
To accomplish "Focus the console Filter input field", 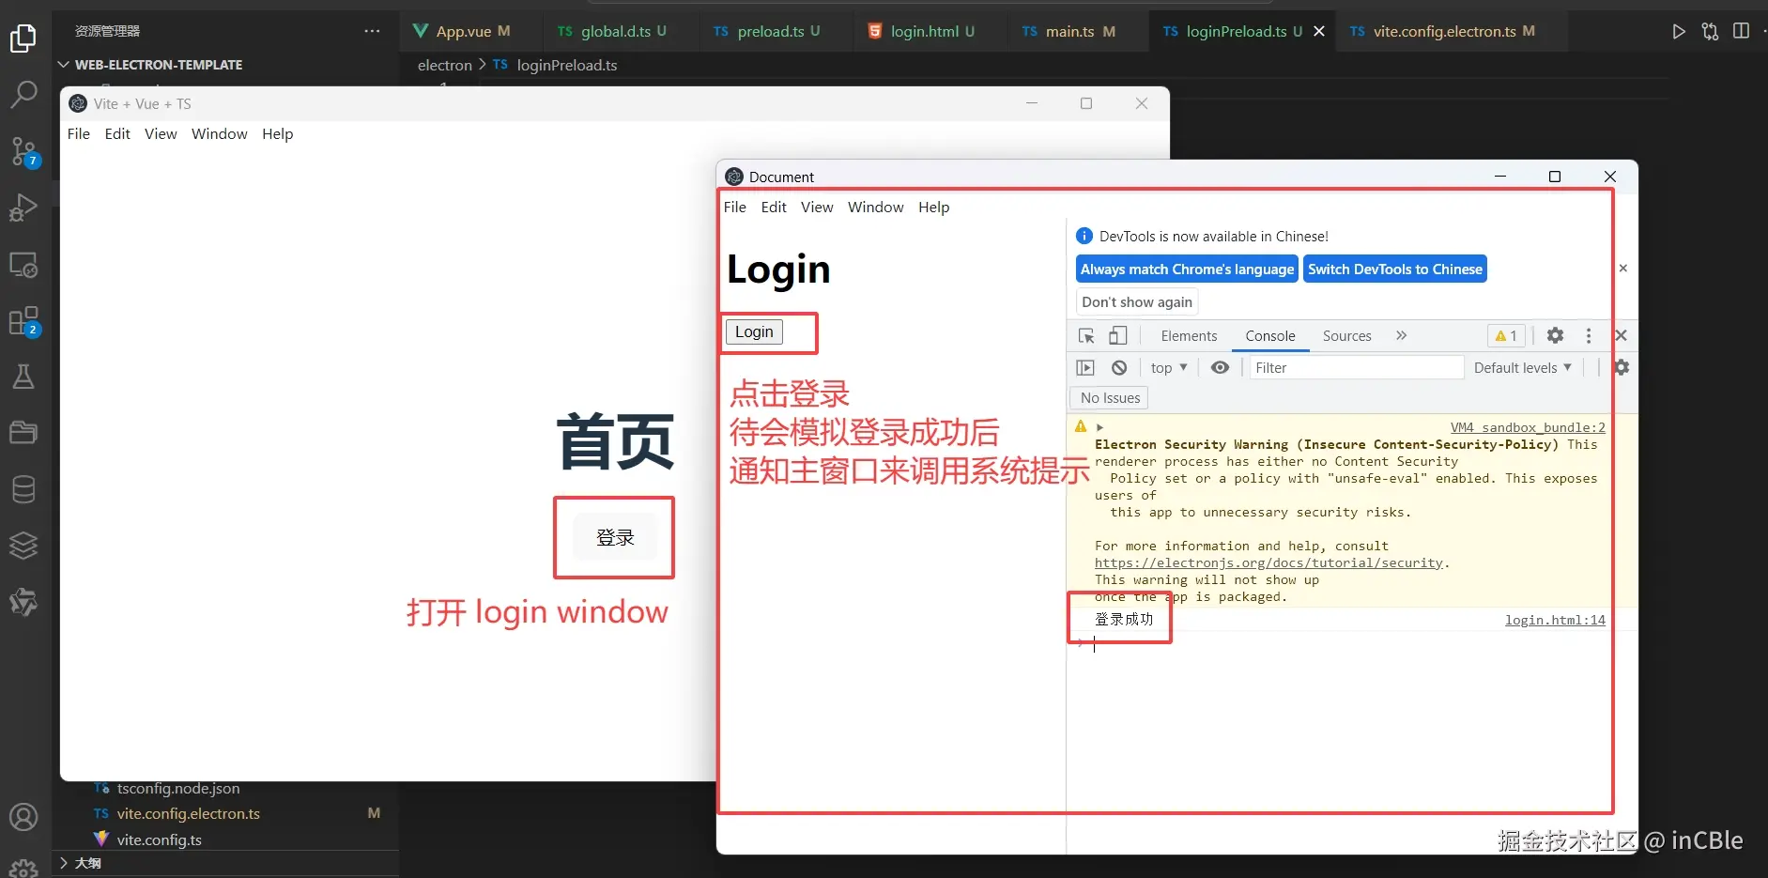I will tap(1357, 368).
